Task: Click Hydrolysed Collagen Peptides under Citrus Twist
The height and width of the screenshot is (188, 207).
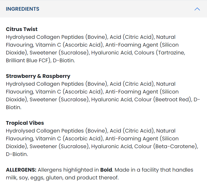Action: [45, 37]
